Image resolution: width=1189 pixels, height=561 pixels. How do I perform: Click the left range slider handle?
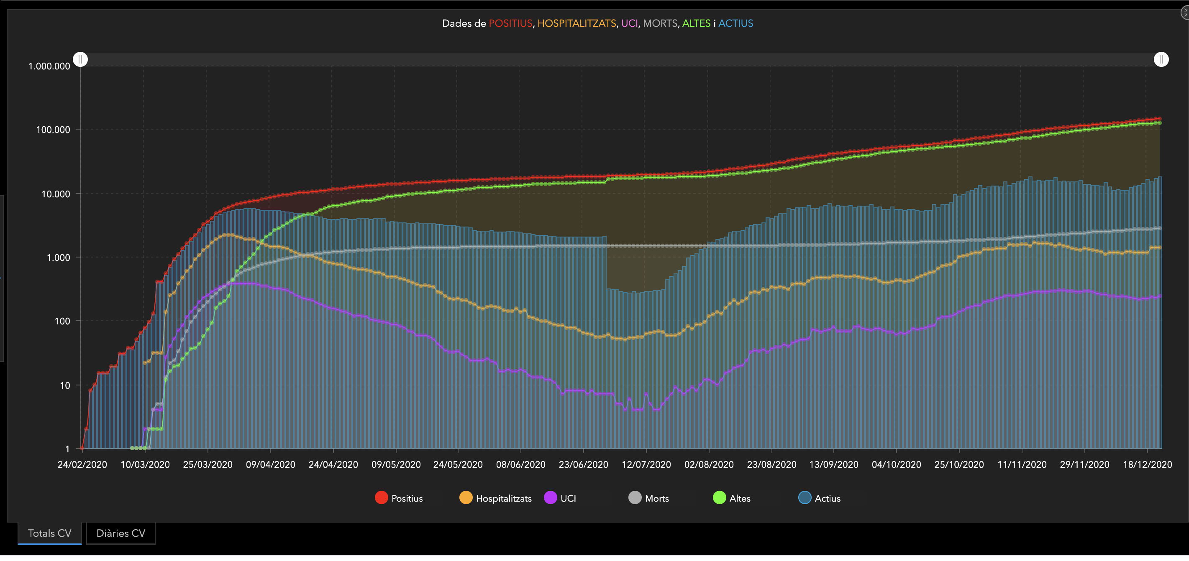(80, 59)
